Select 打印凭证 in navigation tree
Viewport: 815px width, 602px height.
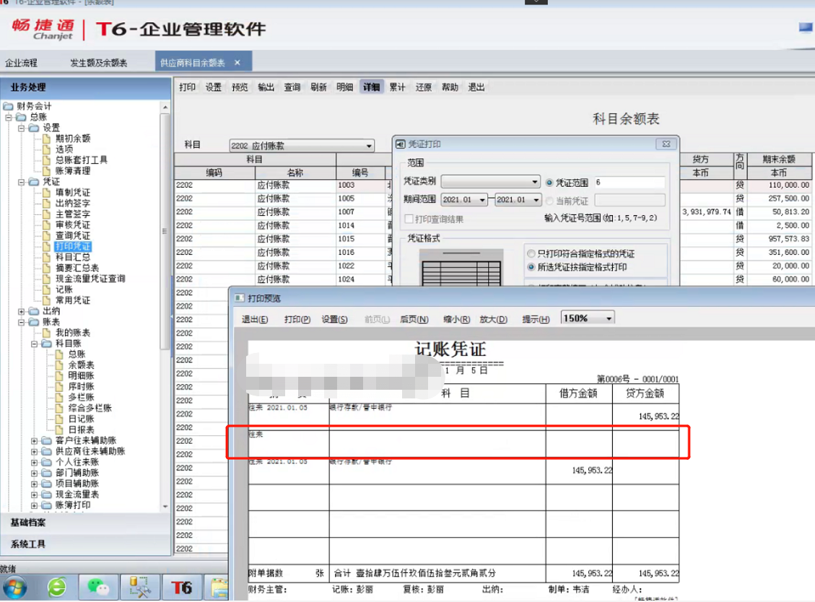tap(73, 246)
